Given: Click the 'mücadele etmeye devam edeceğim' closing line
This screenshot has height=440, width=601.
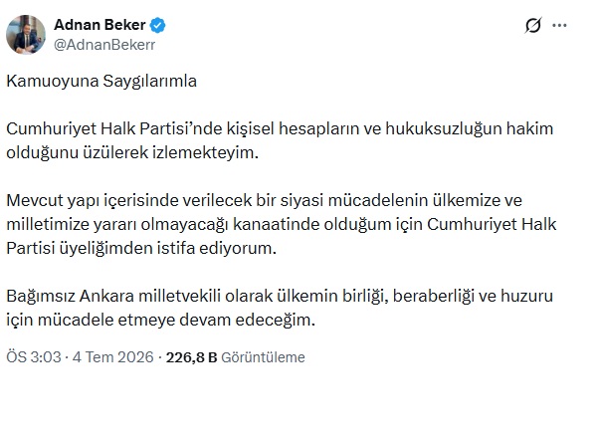Looking at the screenshot, I should pyautogui.click(x=176, y=321).
